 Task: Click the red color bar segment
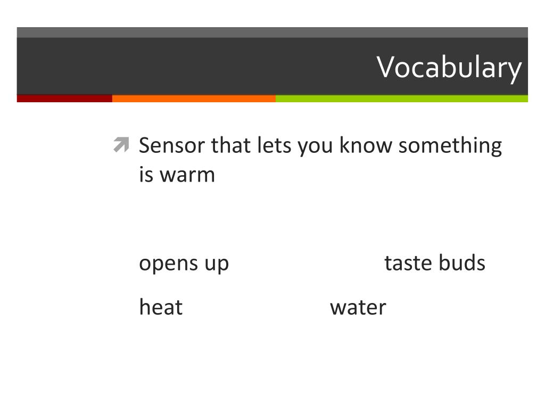point(64,99)
